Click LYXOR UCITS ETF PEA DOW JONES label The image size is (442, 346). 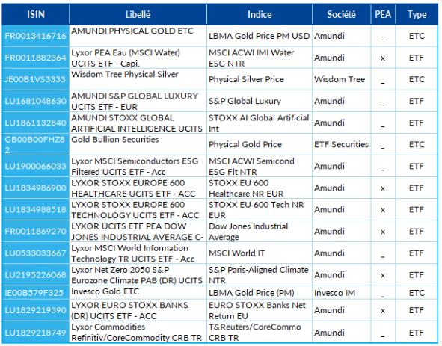[x=138, y=232]
